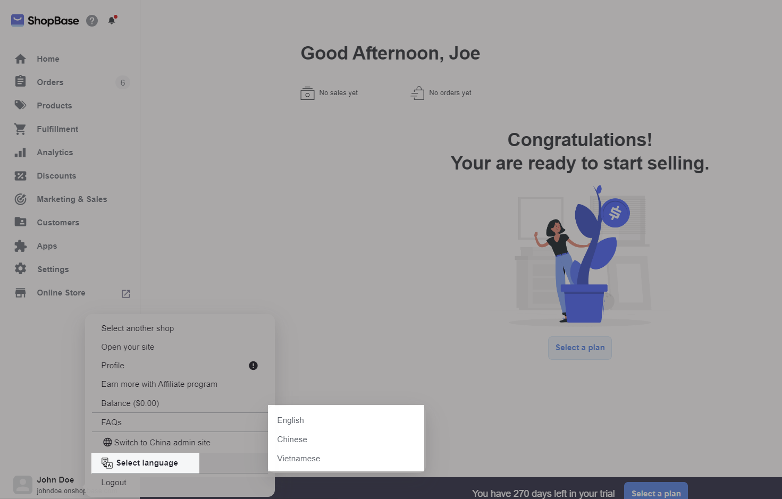
Task: Click the Settings gear icon
Action: [20, 269]
